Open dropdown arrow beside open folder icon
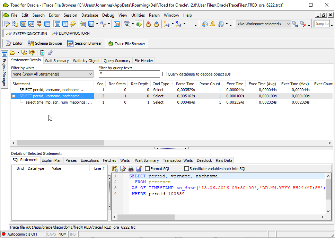Image resolution: width=335 pixels, height=238 pixels. click(18, 53)
